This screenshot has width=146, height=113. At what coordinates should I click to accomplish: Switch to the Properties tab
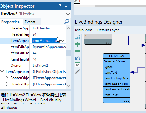[10, 22]
